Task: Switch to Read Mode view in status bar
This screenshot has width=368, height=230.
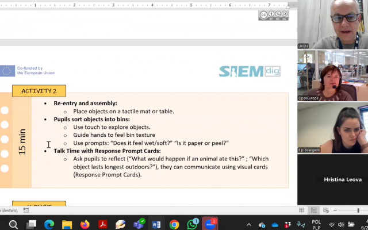Action: pos(302,210)
